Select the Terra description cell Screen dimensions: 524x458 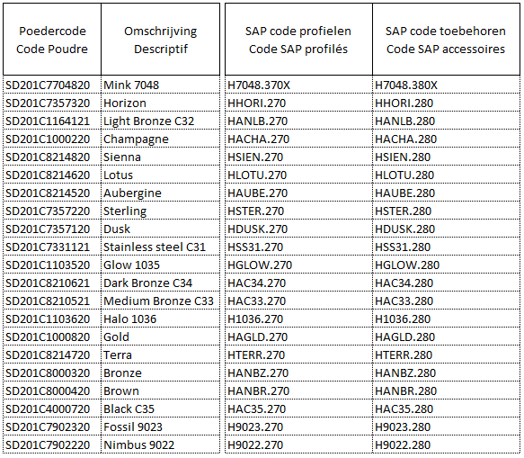(x=160, y=355)
